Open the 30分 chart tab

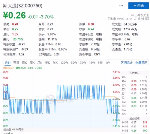pos(83,63)
